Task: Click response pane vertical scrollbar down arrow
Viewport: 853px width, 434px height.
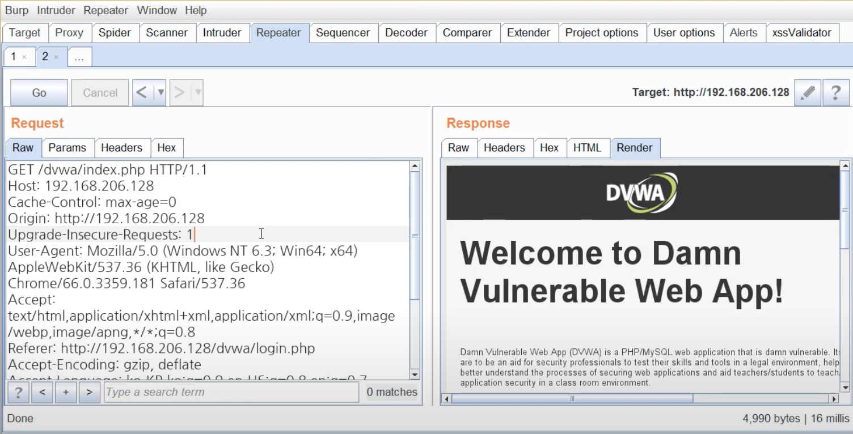Action: tap(845, 388)
